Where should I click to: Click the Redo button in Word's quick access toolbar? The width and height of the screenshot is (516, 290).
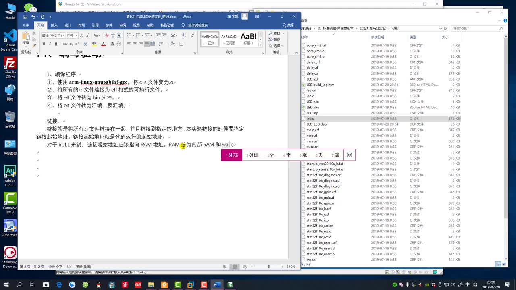[x=42, y=17]
